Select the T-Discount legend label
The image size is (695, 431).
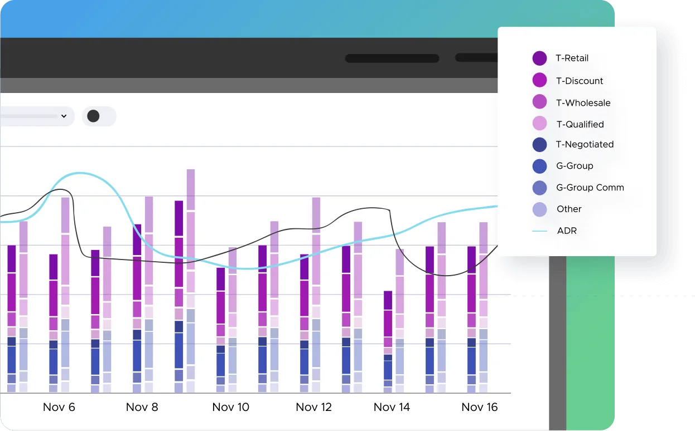[x=580, y=81]
